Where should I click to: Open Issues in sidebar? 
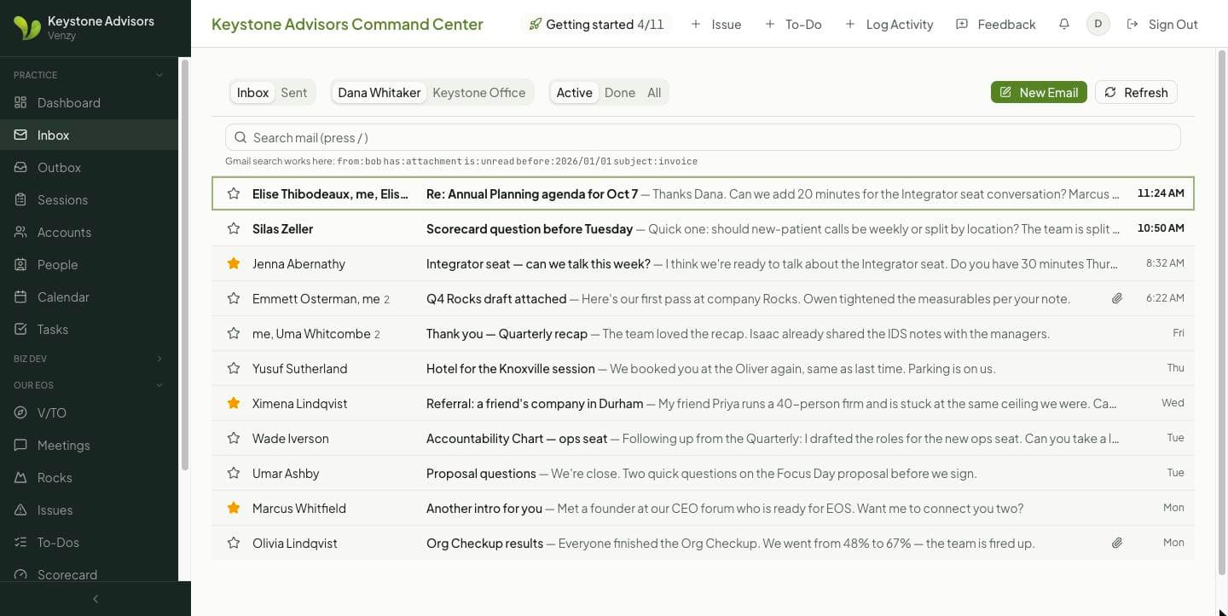[x=89, y=509]
